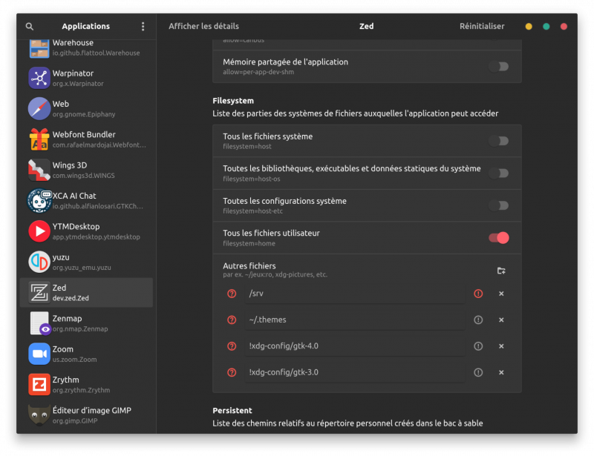Open the three-dot menu in Applications header
This screenshot has height=456, width=594.
point(143,26)
